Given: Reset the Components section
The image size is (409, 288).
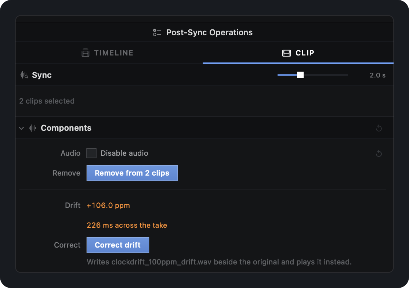Looking at the screenshot, I should 379,128.
